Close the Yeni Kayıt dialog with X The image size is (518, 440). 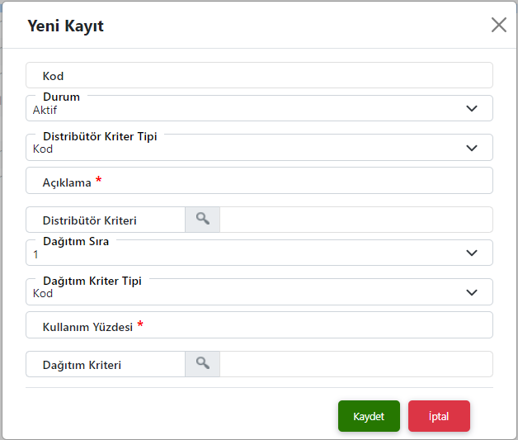[499, 25]
